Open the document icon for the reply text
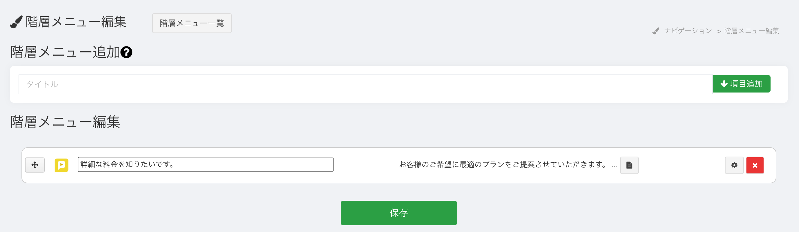The height and width of the screenshot is (232, 799). click(x=629, y=165)
